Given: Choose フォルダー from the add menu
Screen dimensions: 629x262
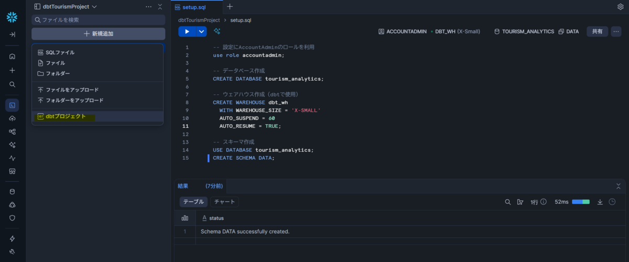Looking at the screenshot, I should click(x=97, y=73).
